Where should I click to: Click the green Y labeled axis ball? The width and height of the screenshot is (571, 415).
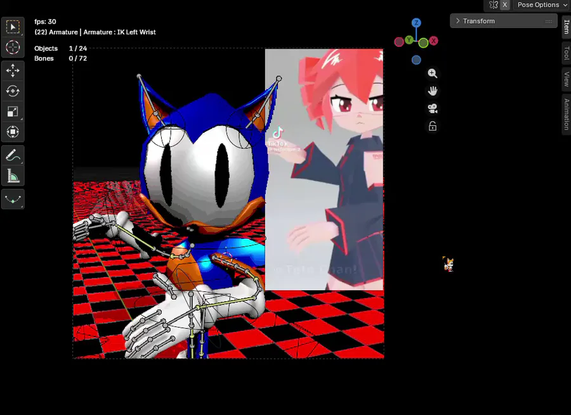point(409,39)
